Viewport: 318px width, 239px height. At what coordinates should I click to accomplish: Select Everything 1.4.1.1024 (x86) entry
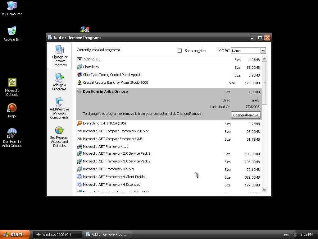click(169, 124)
